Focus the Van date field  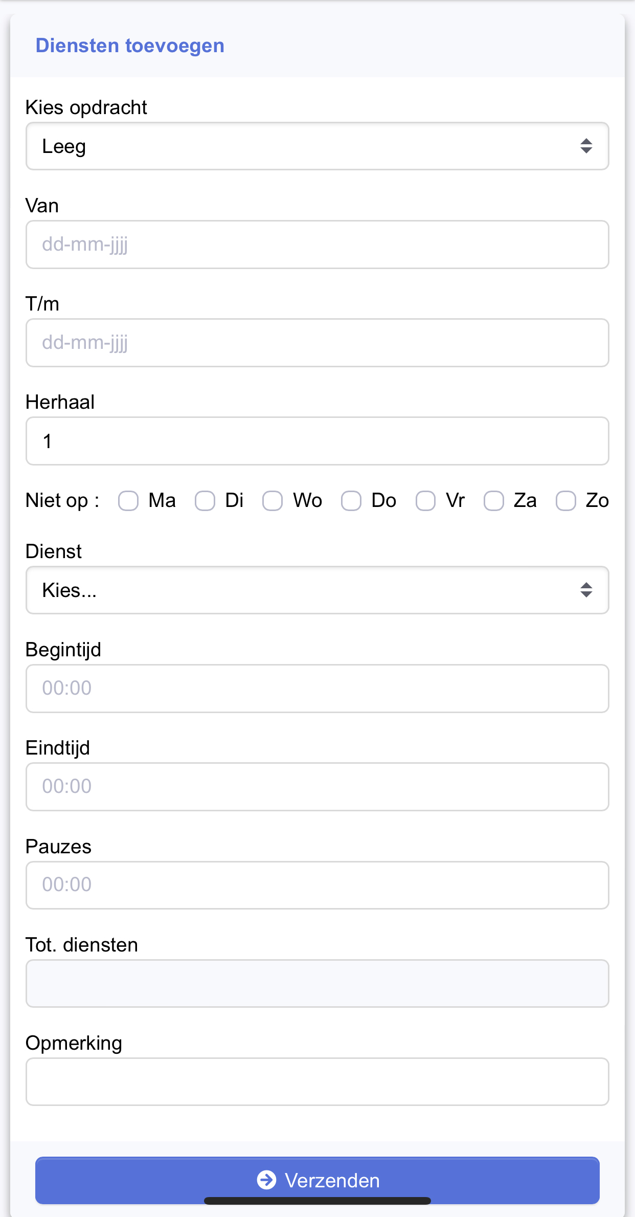tap(318, 245)
